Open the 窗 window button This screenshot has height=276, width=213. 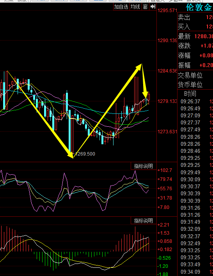click(145, 7)
